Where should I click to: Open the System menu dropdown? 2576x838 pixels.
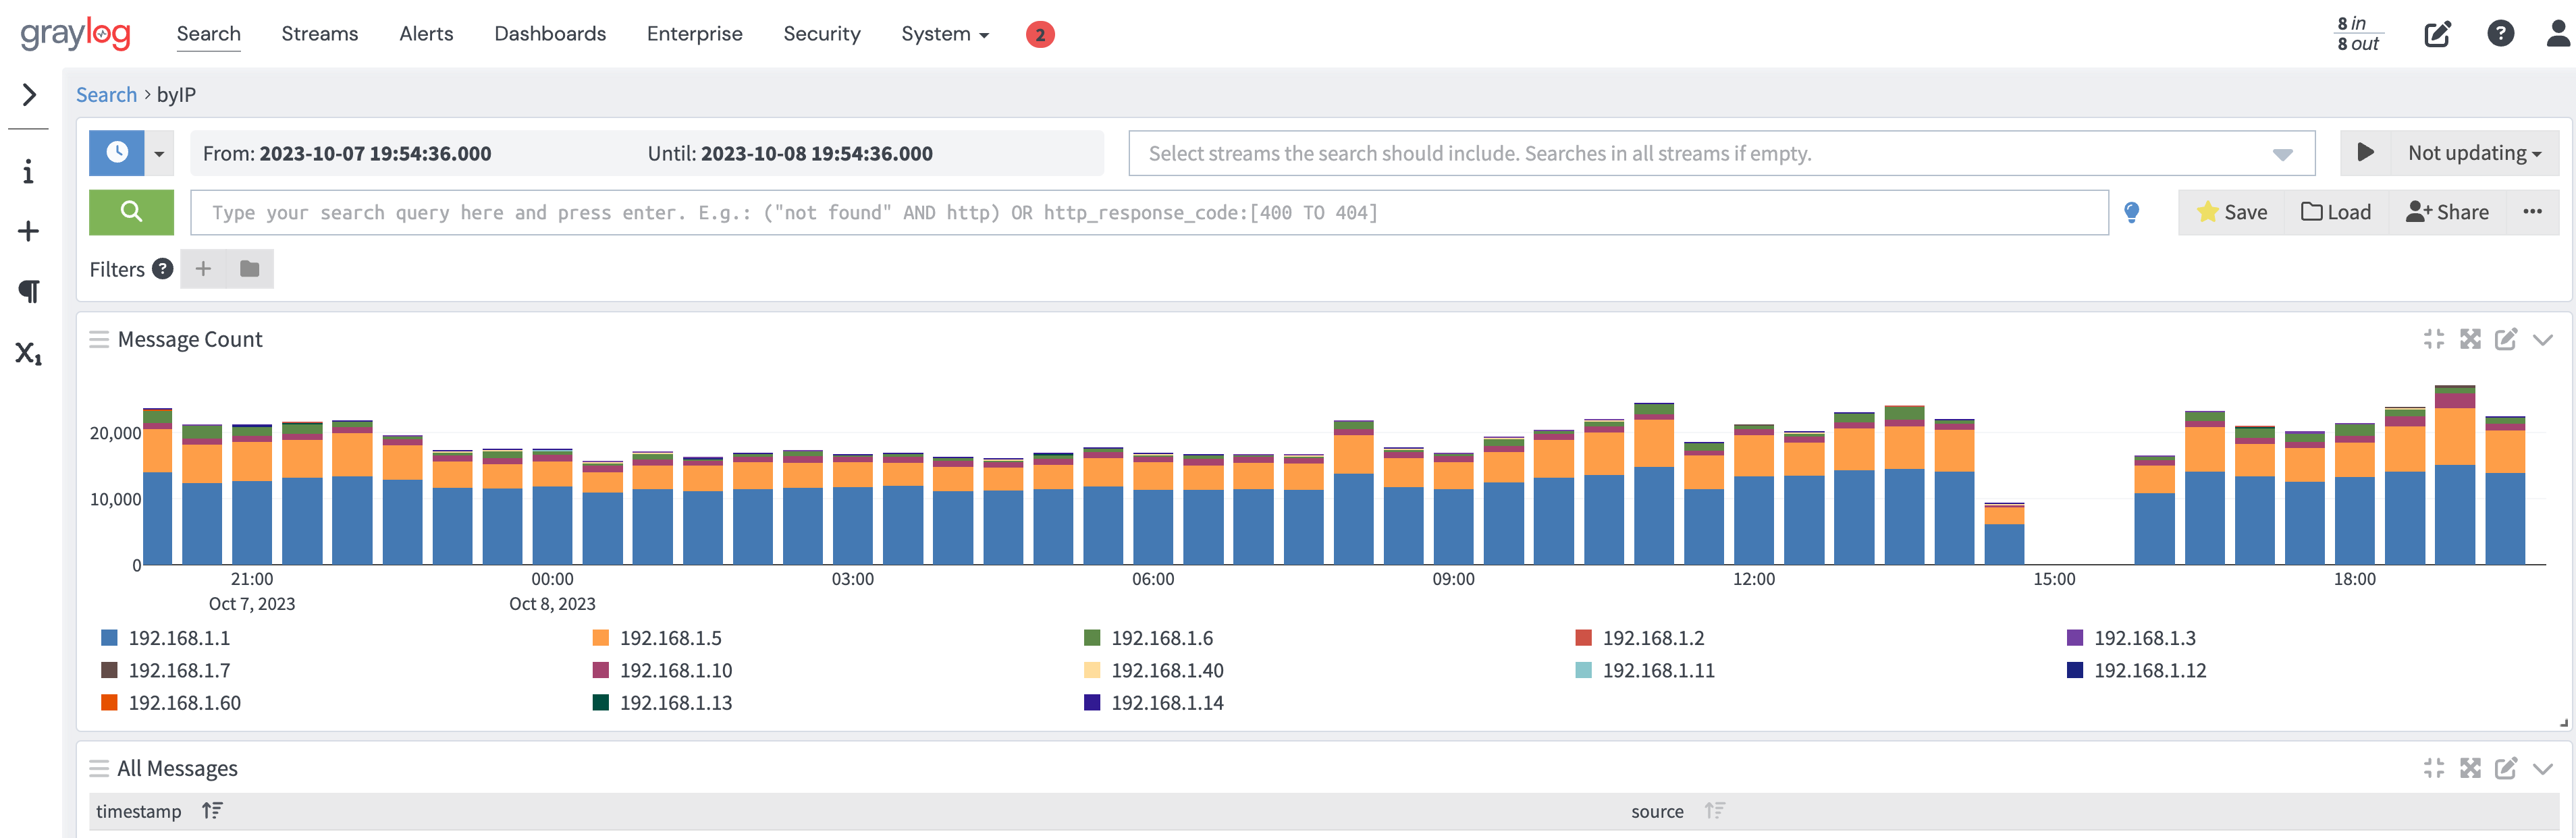944,34
